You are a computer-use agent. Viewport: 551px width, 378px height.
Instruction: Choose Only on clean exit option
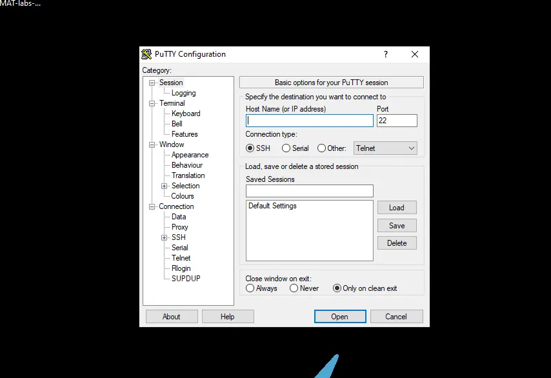pyautogui.click(x=337, y=288)
